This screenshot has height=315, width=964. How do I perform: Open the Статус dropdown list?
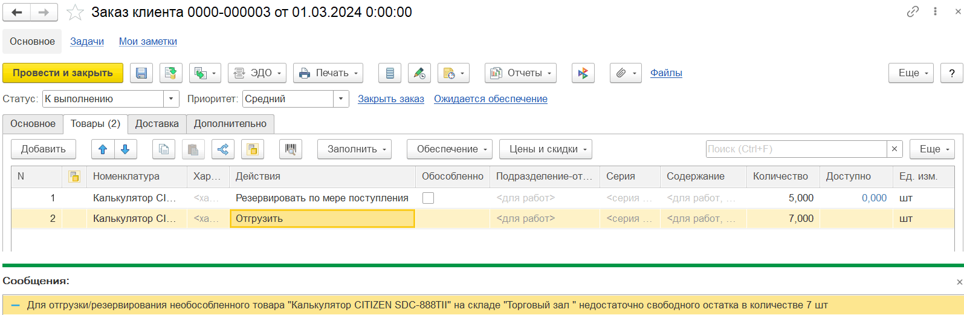tap(172, 99)
